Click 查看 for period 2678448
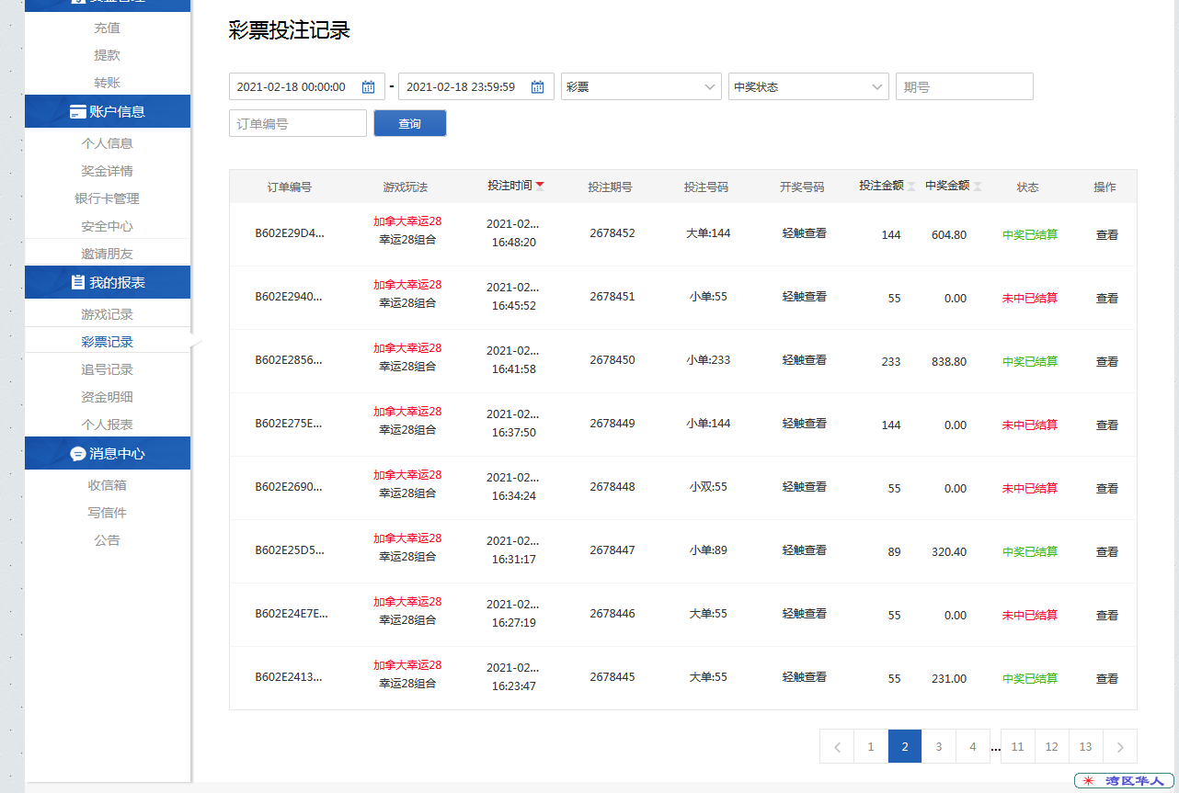1179x793 pixels. tap(1107, 489)
